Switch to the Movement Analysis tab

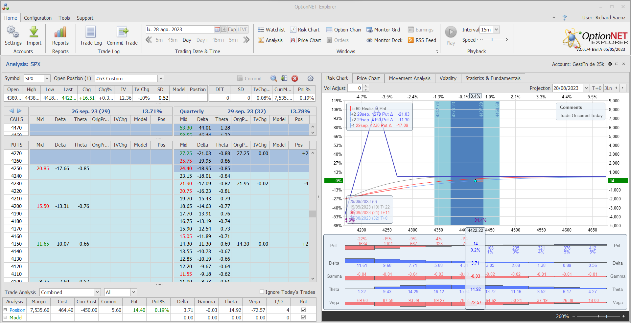point(409,78)
